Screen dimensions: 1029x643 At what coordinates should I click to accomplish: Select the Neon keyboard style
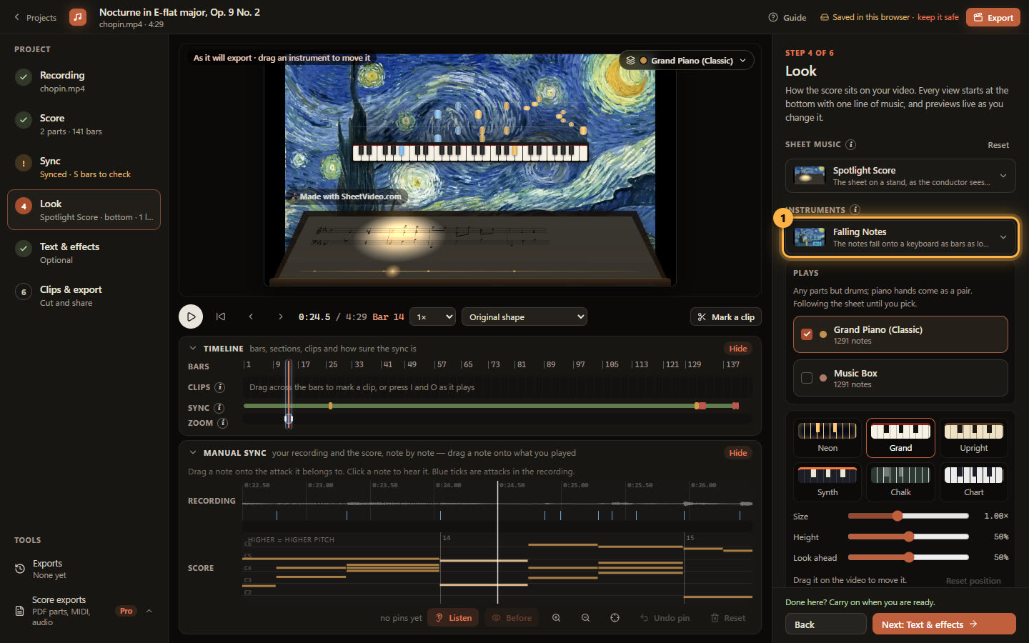[x=827, y=438]
